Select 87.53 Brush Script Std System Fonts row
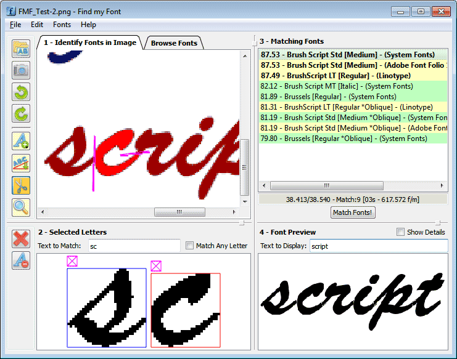 (x=353, y=55)
